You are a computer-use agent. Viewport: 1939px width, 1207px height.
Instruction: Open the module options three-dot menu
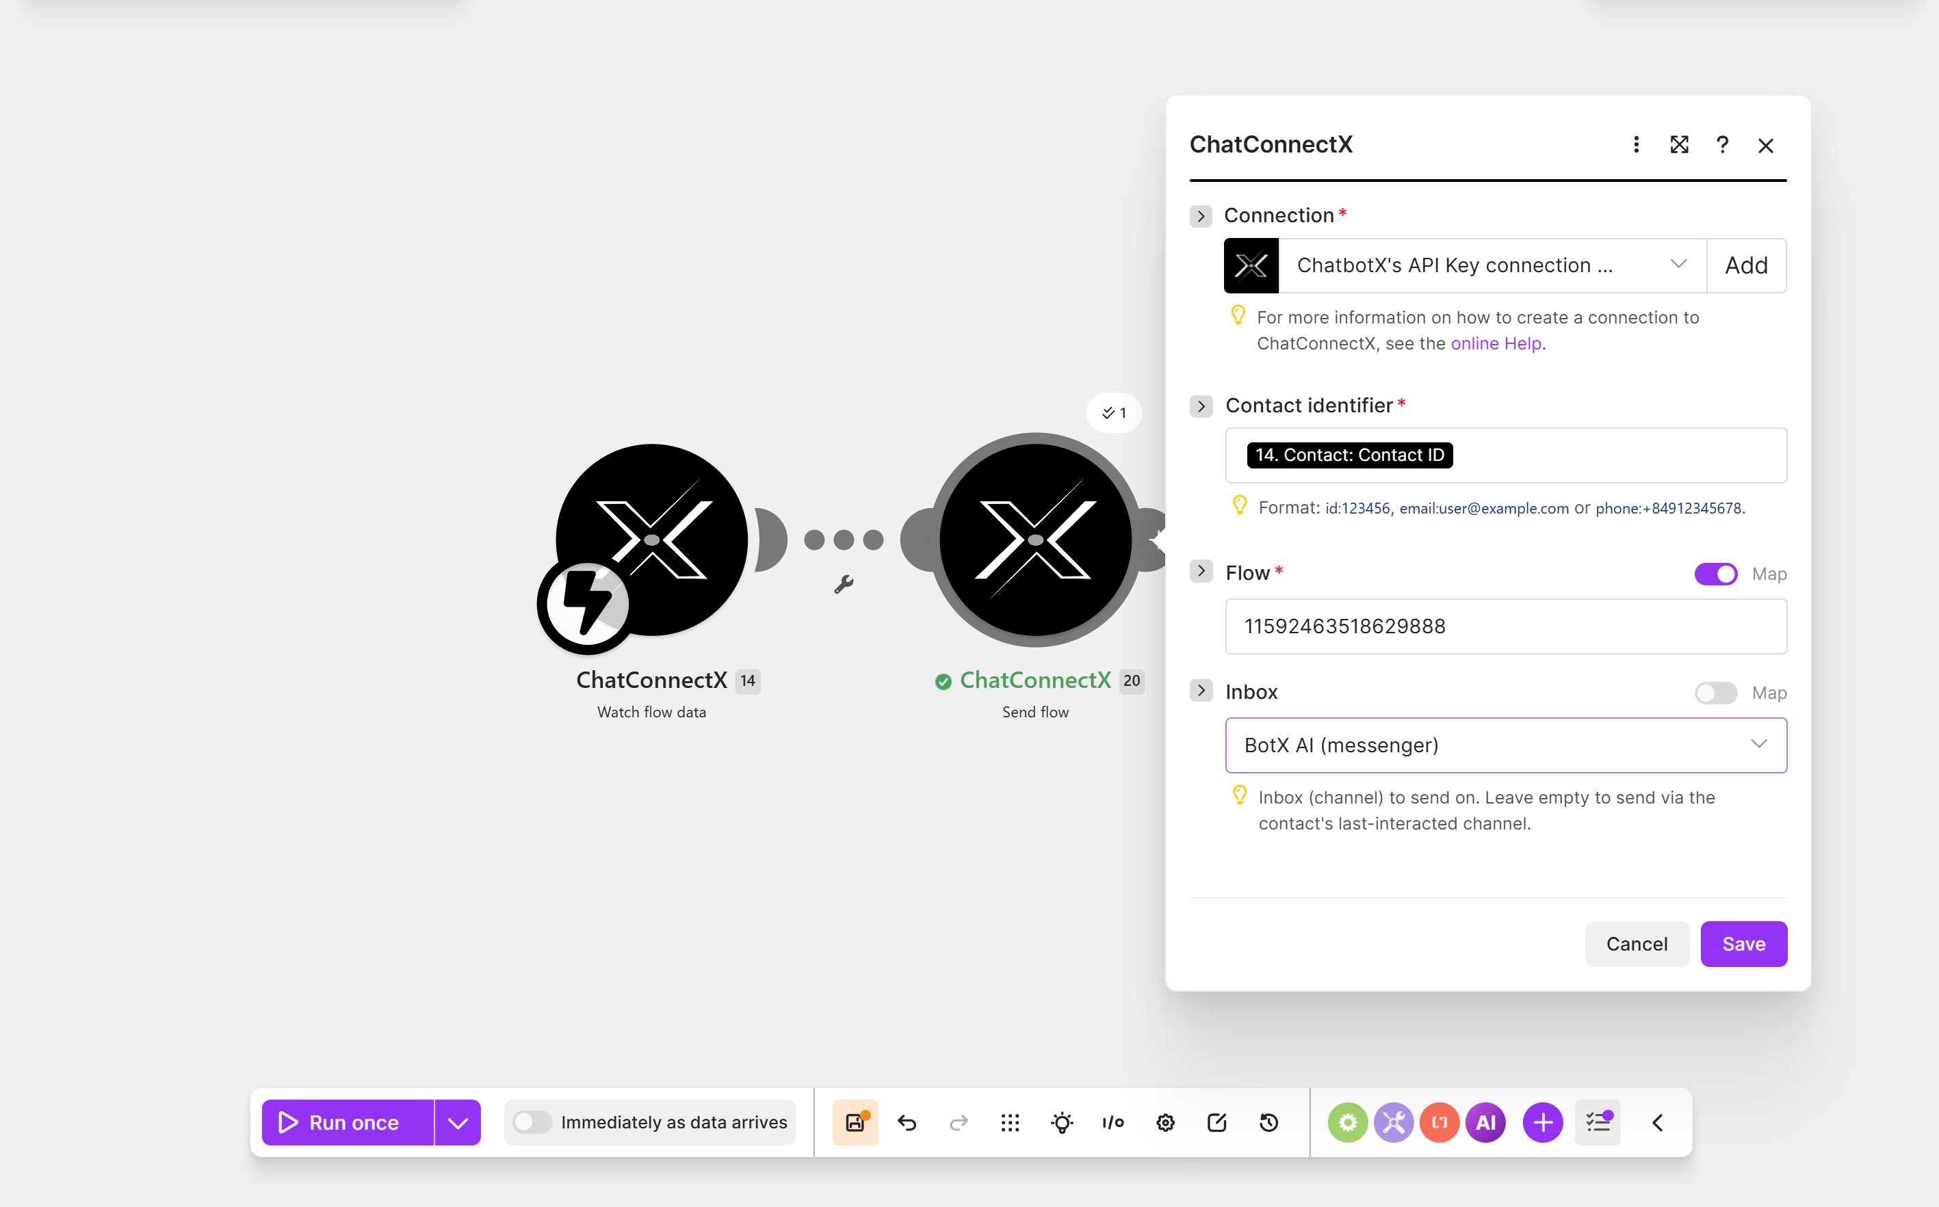[1635, 144]
